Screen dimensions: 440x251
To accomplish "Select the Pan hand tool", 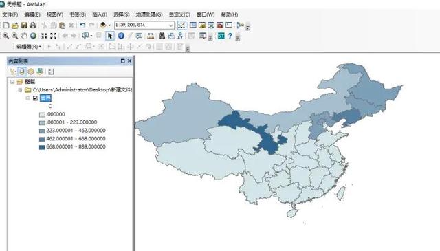I will point(24,36).
